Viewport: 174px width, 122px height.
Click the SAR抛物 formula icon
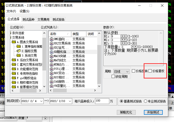pyautogui.click(x=51, y=81)
